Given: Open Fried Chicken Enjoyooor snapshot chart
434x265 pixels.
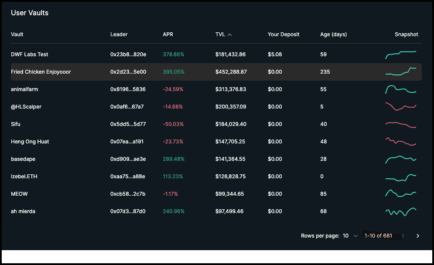Looking at the screenshot, I should [401, 71].
